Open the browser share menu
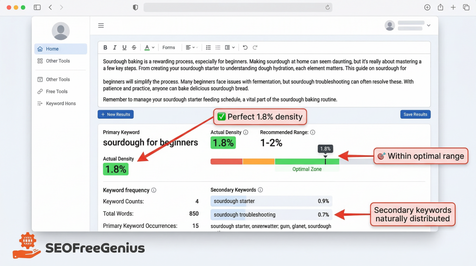 440,7
